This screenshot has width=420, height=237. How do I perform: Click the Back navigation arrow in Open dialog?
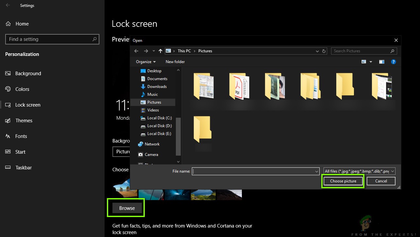point(136,51)
